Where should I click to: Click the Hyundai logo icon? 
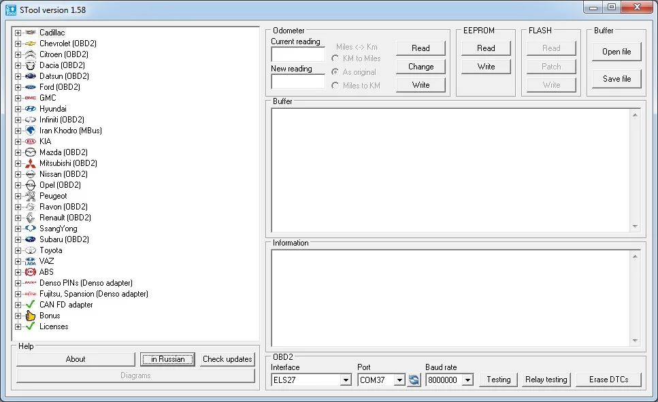(x=30, y=109)
